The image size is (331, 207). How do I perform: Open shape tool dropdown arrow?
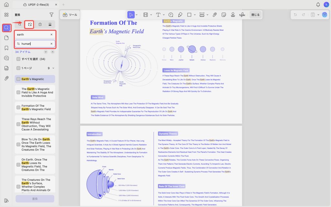point(195,15)
